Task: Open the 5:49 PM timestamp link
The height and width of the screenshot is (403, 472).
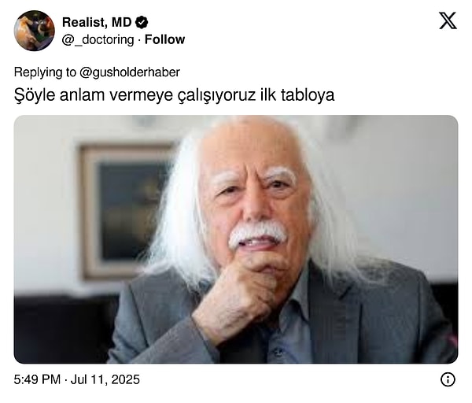Action: 37,379
